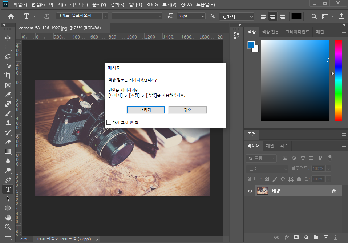Screen dimensions: 348x243
Task: Open the 이미지(I) menu
Action: click(x=57, y=4)
